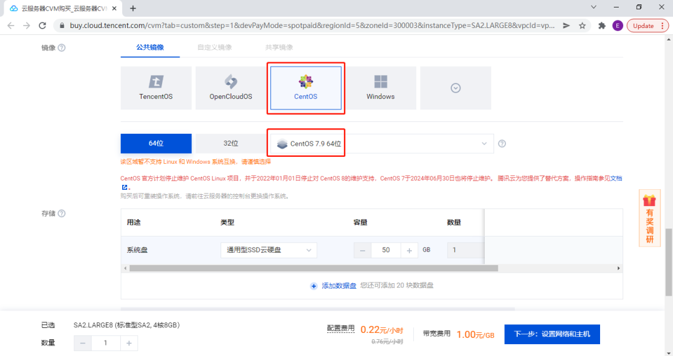This screenshot has width=673, height=356.
Task: Reload the page with refresh icon
Action: point(42,26)
